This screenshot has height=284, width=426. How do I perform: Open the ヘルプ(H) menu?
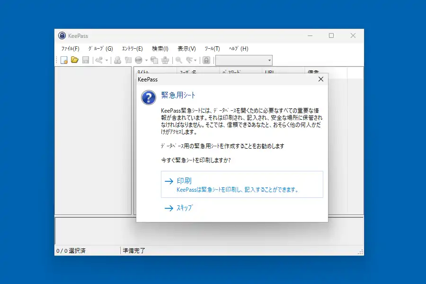[238, 49]
